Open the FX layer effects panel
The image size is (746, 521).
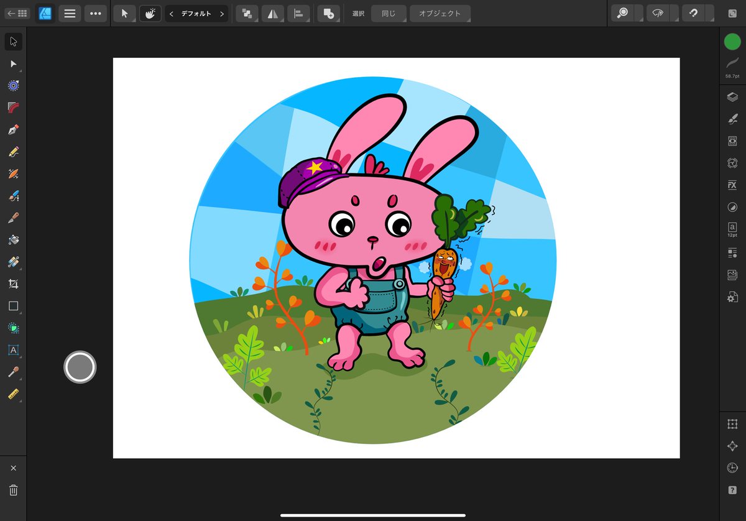point(732,185)
